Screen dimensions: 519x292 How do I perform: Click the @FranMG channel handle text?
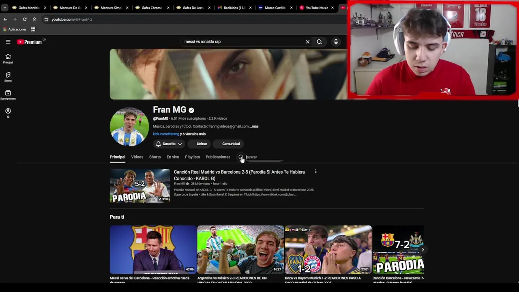(x=161, y=118)
